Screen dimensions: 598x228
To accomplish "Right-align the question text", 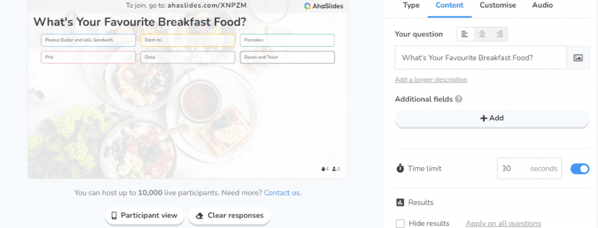I will click(x=499, y=34).
